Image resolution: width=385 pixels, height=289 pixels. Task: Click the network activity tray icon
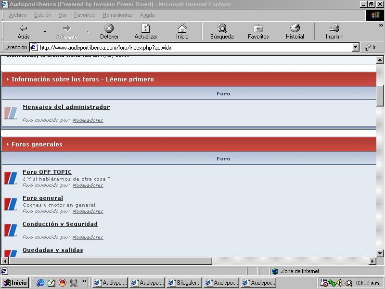(x=332, y=283)
